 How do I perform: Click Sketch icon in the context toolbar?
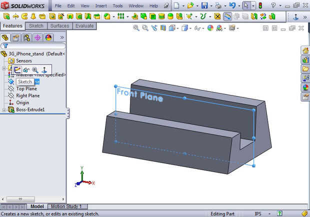(17, 70)
